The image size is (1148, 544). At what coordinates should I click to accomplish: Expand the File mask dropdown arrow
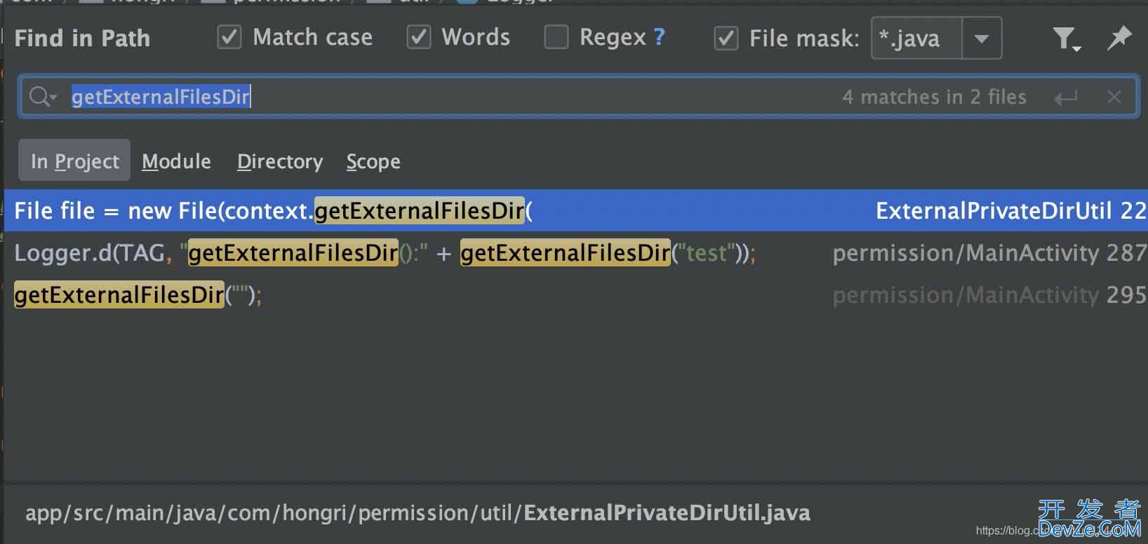[982, 38]
